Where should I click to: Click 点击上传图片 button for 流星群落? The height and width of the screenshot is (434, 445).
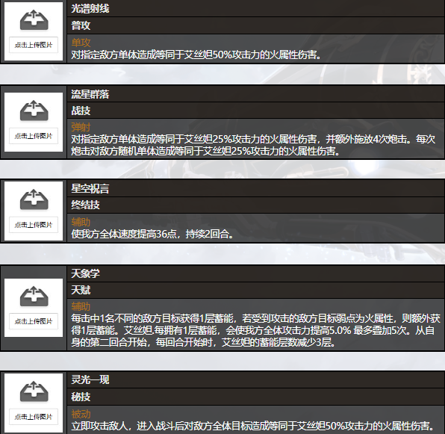click(34, 136)
